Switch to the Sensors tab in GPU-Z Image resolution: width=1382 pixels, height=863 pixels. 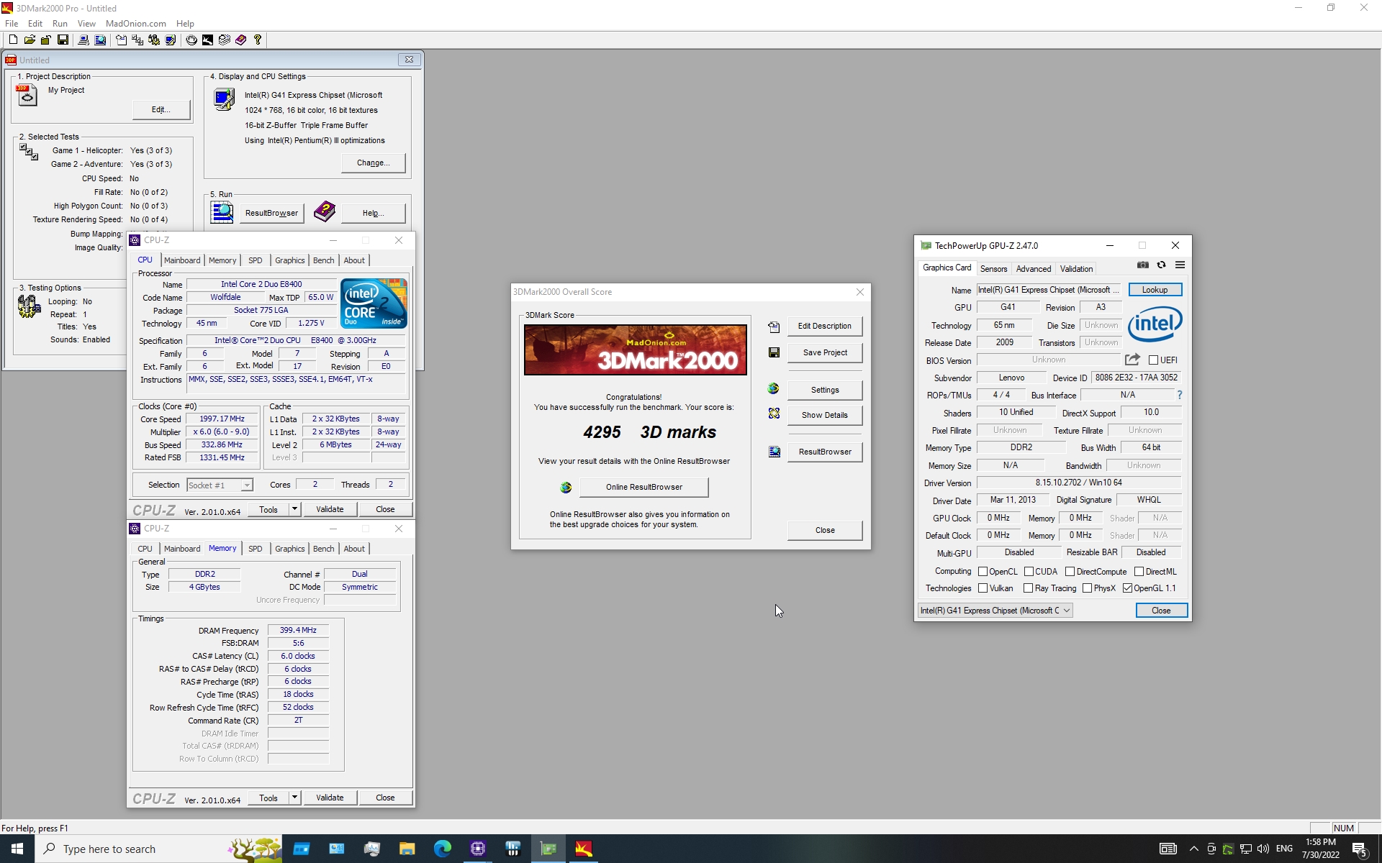[993, 269]
